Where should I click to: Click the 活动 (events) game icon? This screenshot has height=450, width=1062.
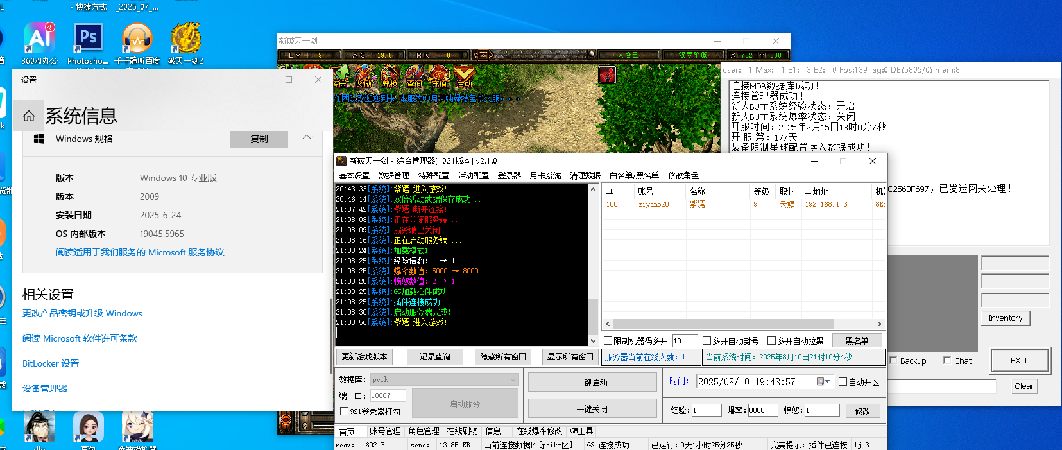click(464, 76)
